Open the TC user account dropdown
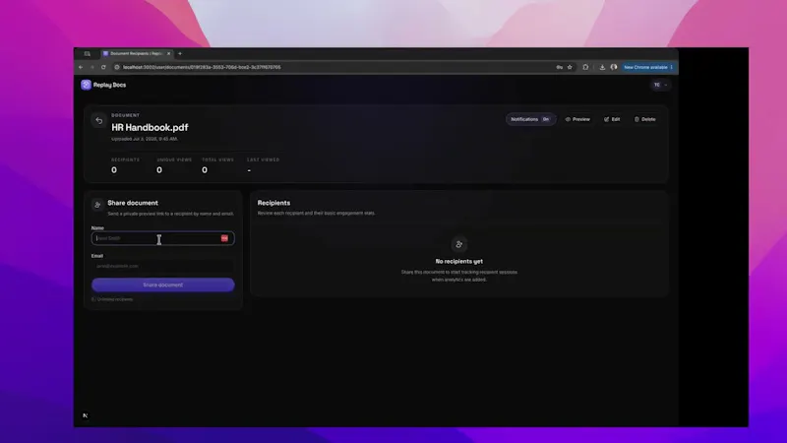This screenshot has height=443, width=787. 660,85
